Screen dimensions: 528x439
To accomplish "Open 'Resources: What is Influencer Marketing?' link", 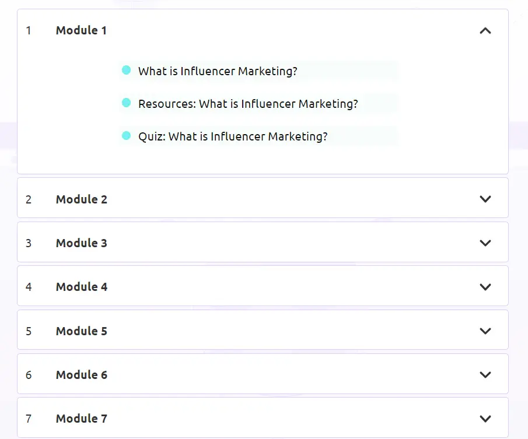I will coord(248,104).
